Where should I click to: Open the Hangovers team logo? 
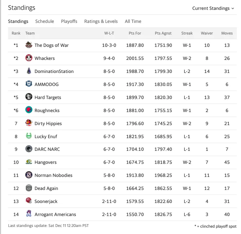tap(29, 162)
